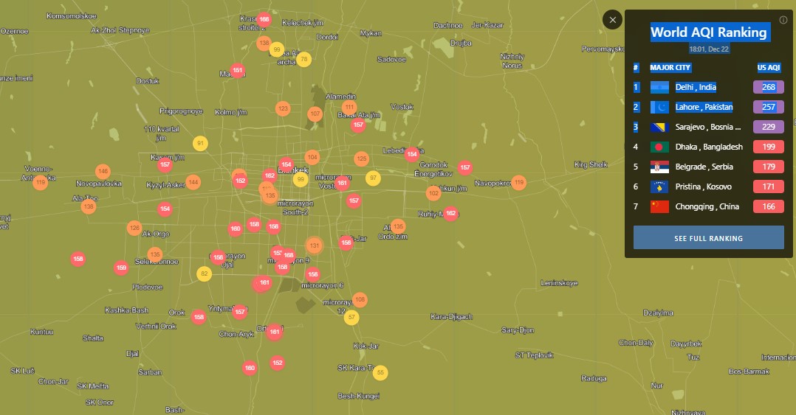Click the purple 268 AQI badge
Viewport: 796px width, 415px height.
[x=768, y=87]
